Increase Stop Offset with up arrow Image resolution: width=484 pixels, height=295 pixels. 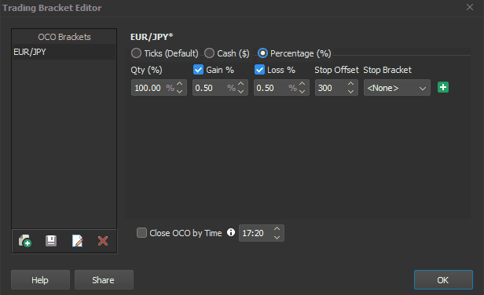(x=350, y=84)
